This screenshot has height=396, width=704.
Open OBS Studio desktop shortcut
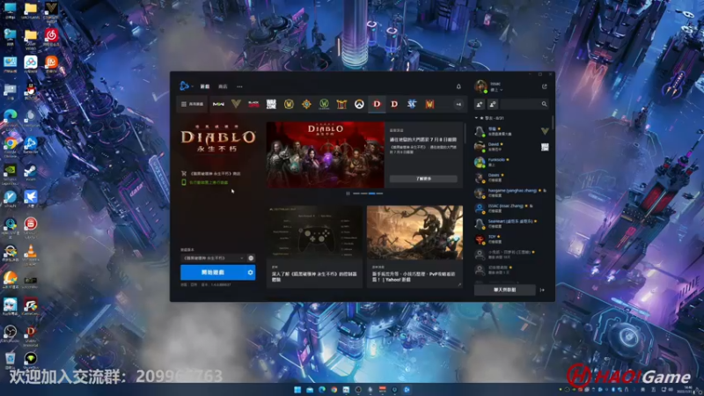click(x=11, y=334)
